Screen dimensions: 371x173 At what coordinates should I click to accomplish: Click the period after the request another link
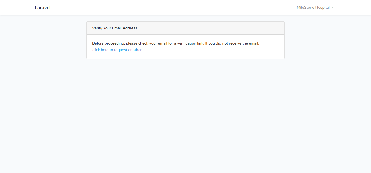[x=142, y=50]
